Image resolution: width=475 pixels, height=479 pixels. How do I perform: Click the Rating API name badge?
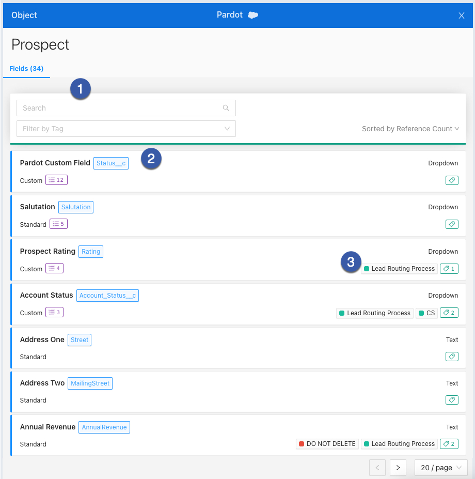pyautogui.click(x=91, y=252)
